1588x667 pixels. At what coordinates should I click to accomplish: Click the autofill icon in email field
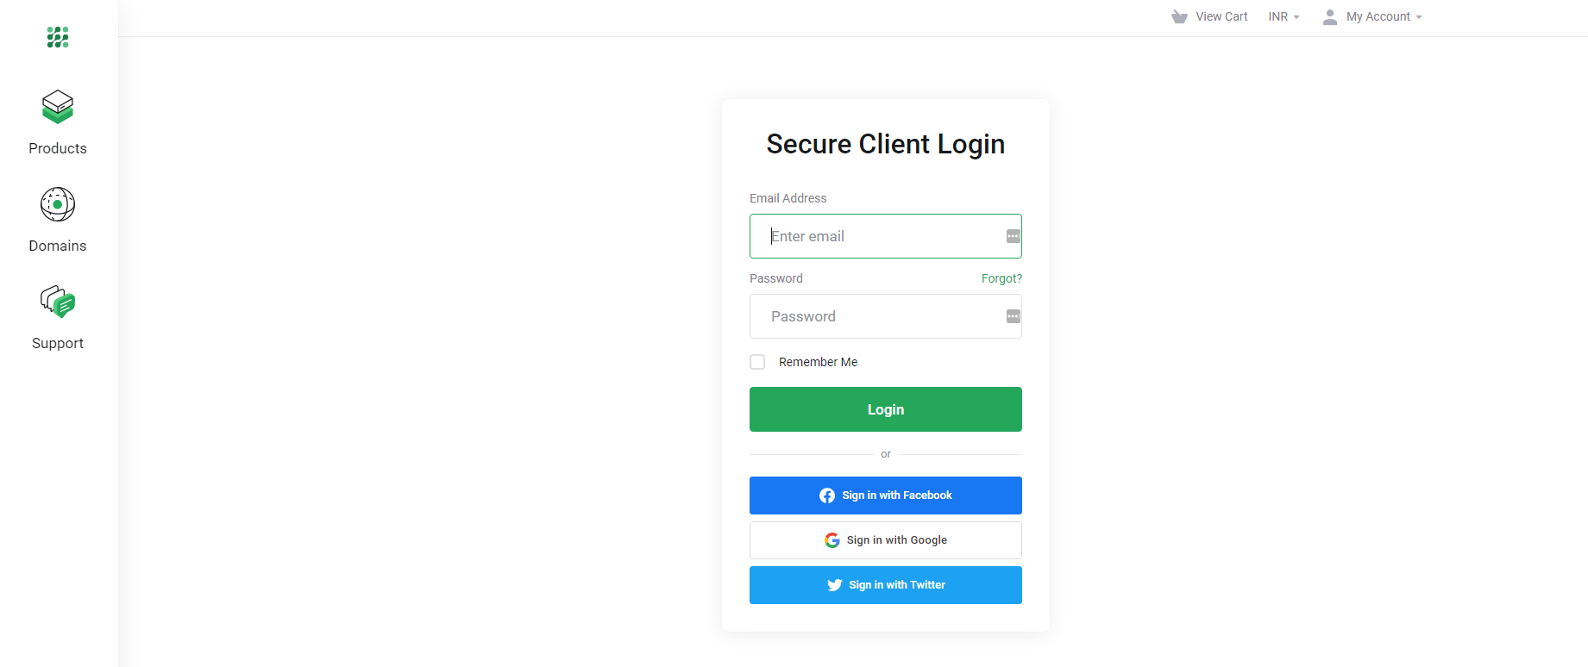pyautogui.click(x=1014, y=236)
